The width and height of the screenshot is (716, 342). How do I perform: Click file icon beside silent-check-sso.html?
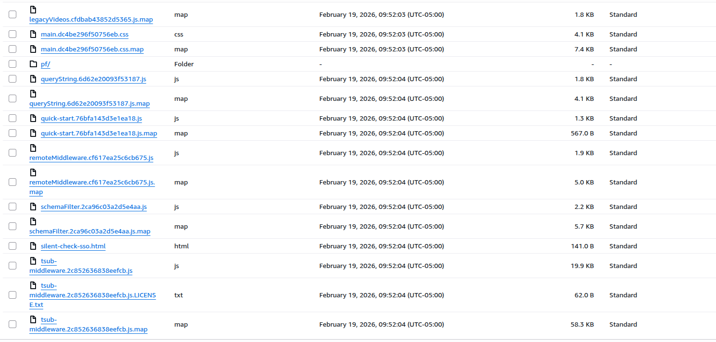33,246
